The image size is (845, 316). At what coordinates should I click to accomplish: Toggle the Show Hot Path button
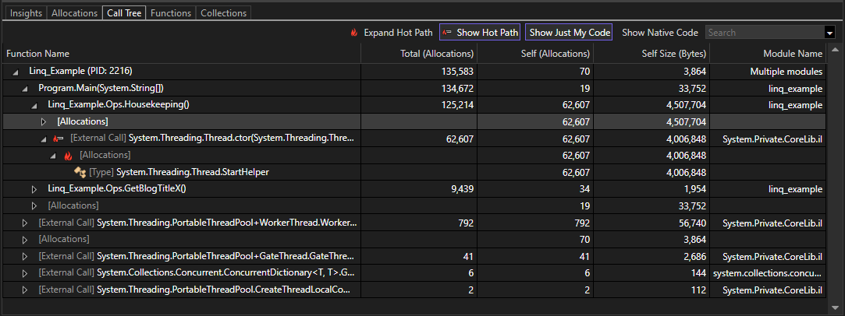pyautogui.click(x=479, y=33)
